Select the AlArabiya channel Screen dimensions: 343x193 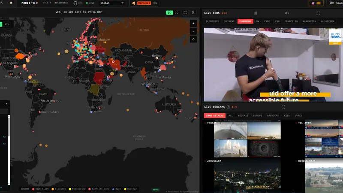[309, 21]
